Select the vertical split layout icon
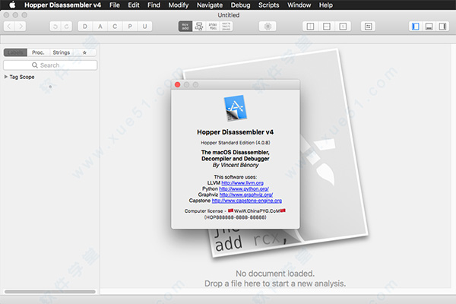456x304 pixels. (x=310, y=27)
